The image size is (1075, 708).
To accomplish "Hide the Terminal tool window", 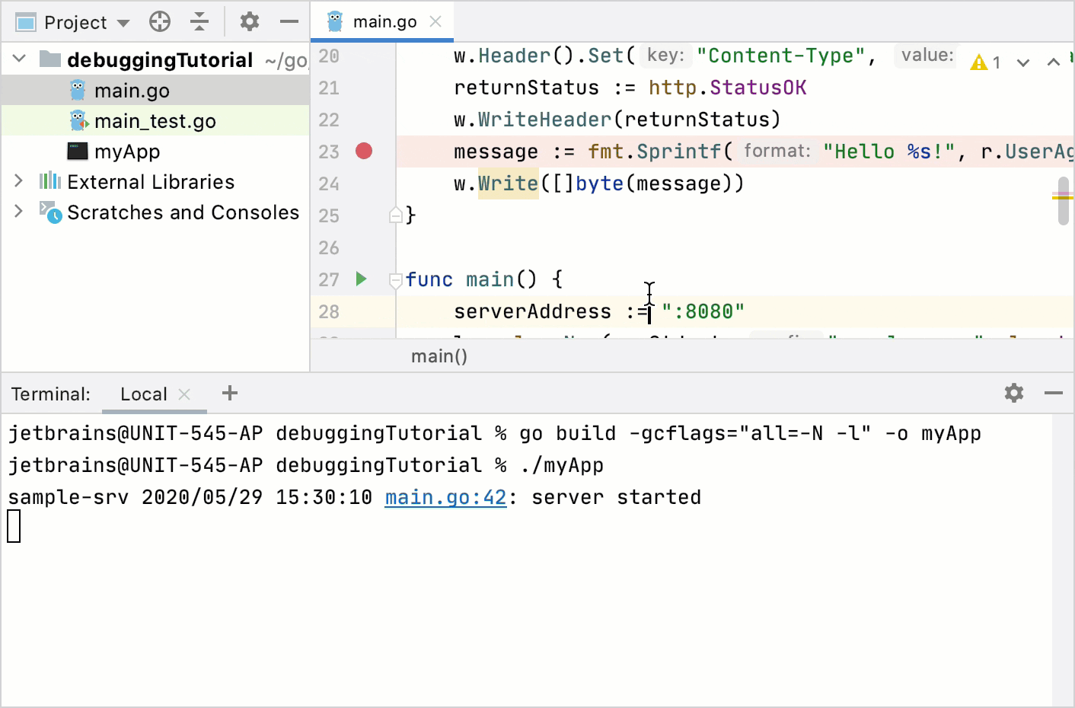I will pyautogui.click(x=1054, y=393).
